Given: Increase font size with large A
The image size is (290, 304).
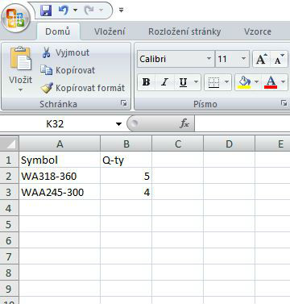Looking at the screenshot, I should (x=261, y=59).
